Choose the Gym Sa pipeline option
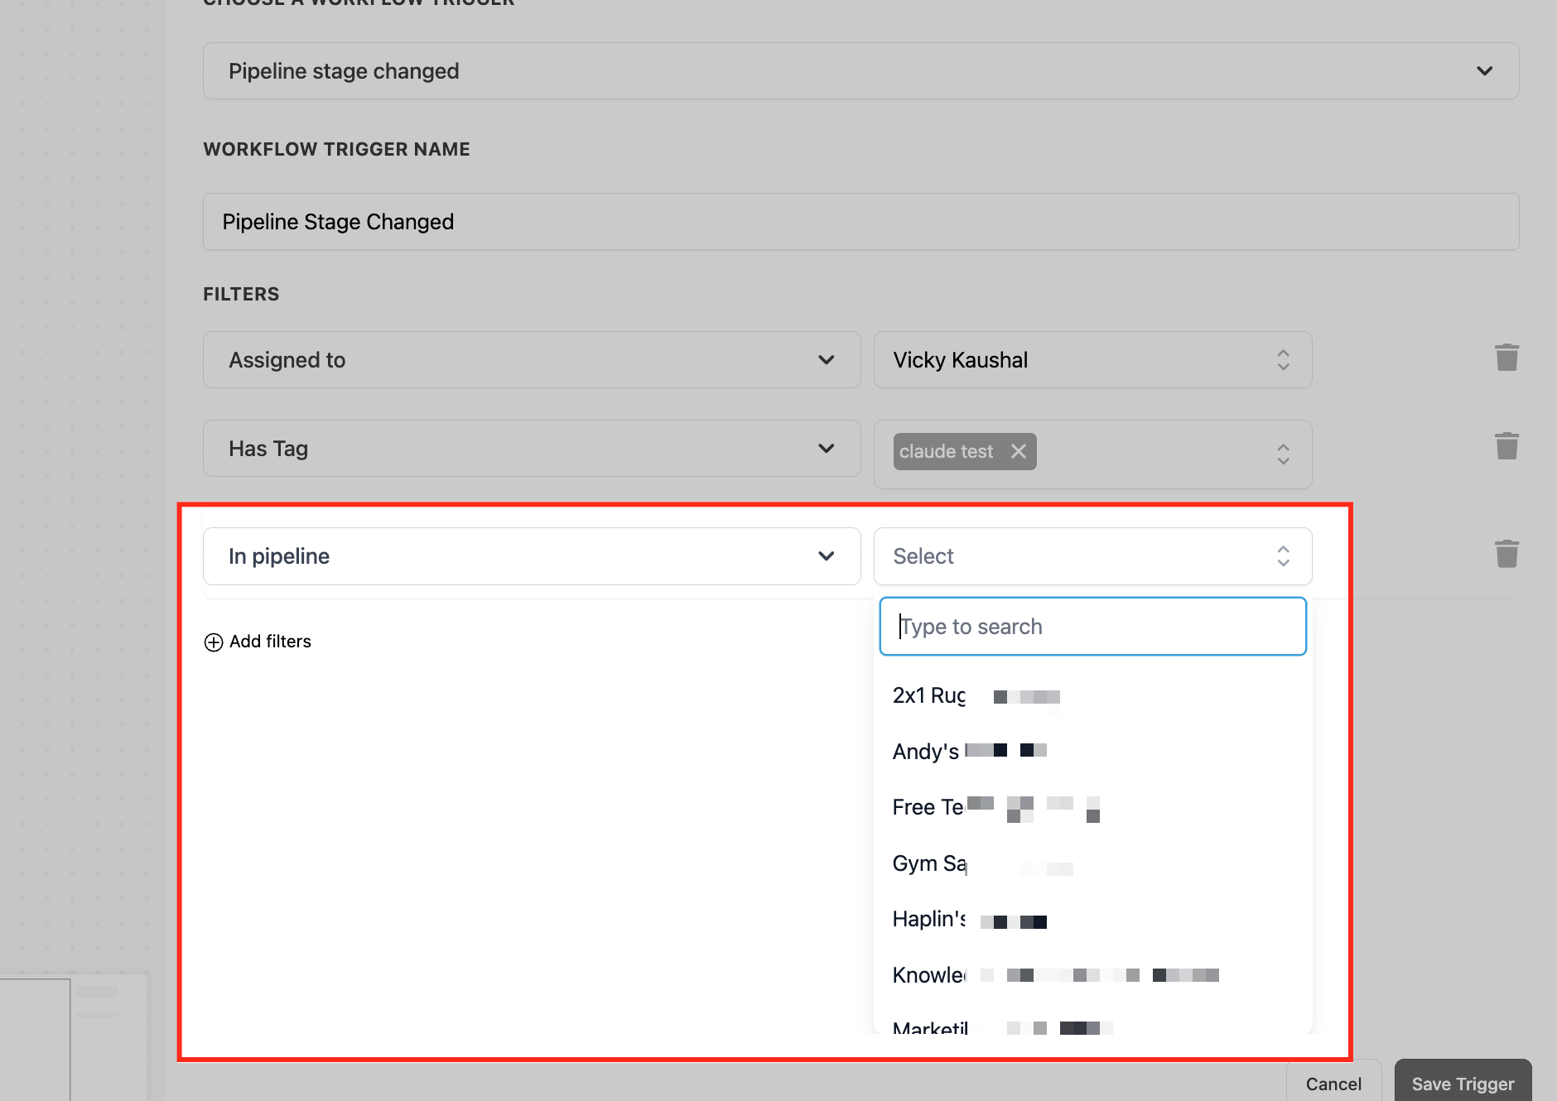The width and height of the screenshot is (1557, 1101). (x=1093, y=863)
